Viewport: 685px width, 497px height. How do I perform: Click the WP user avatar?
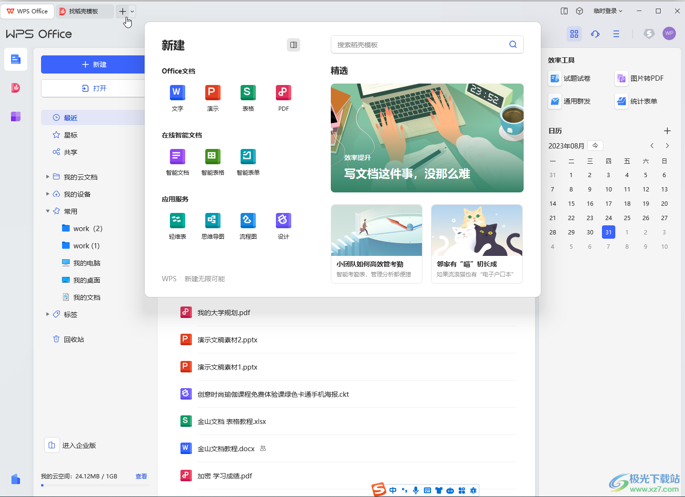(x=669, y=33)
